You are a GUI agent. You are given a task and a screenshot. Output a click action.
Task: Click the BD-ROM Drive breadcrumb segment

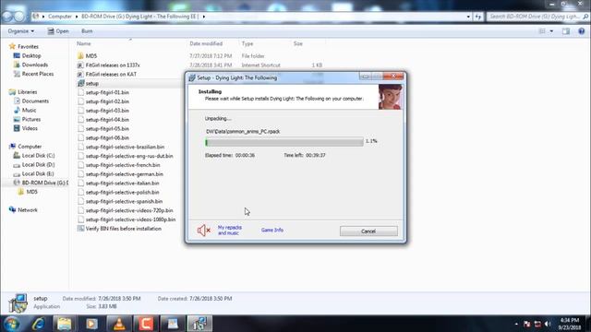tap(139, 17)
